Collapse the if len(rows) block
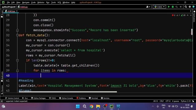The image size is (196, 110). (x=17, y=61)
